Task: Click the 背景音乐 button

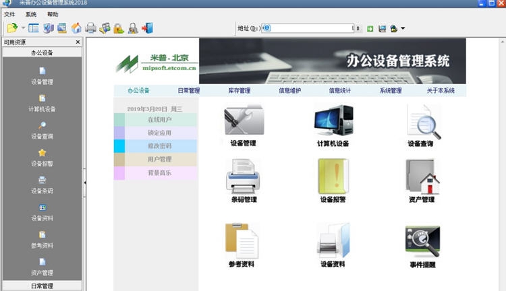Action: 156,172
